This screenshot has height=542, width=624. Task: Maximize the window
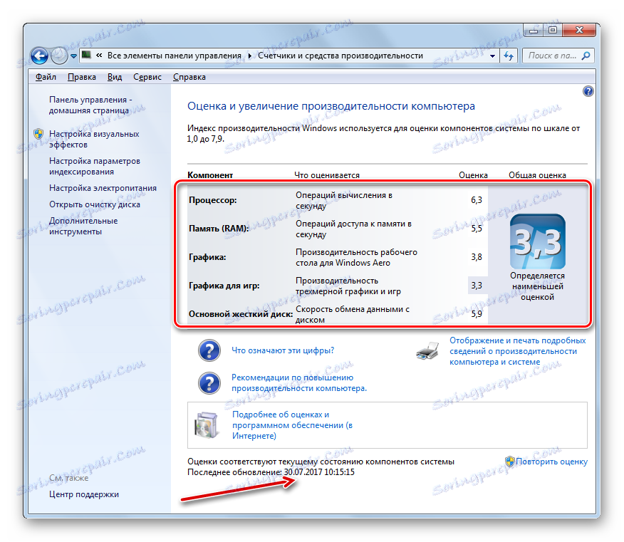pos(552,30)
